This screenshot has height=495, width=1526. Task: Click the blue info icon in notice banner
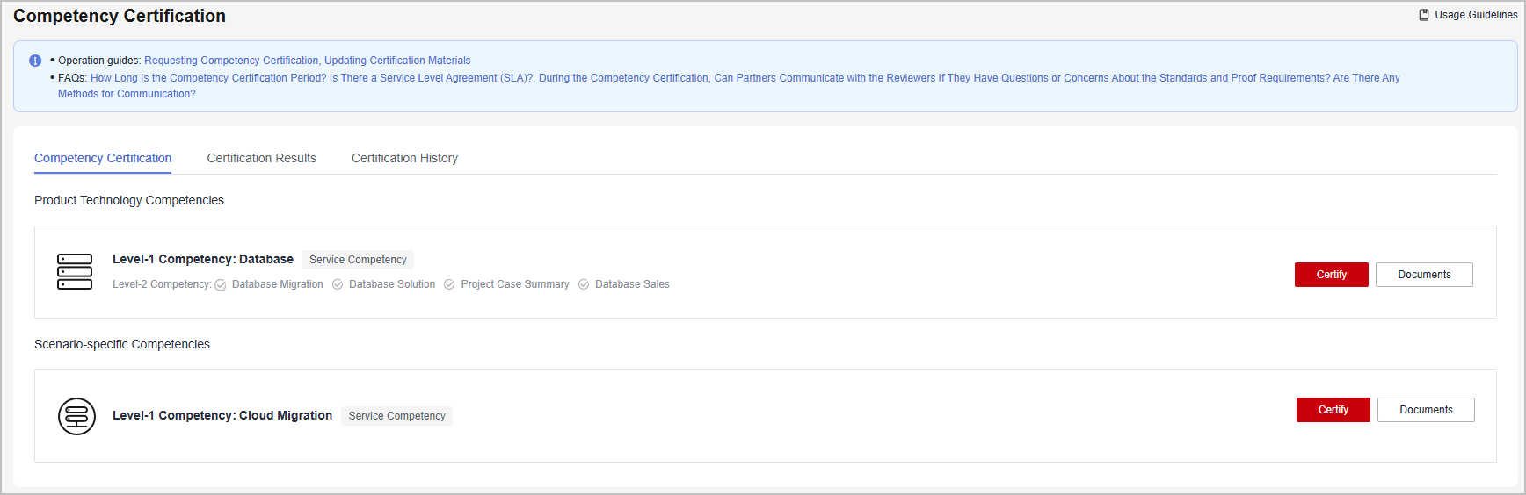point(35,61)
